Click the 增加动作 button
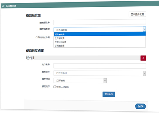The width and height of the screenshot is (159, 113). pos(109,94)
